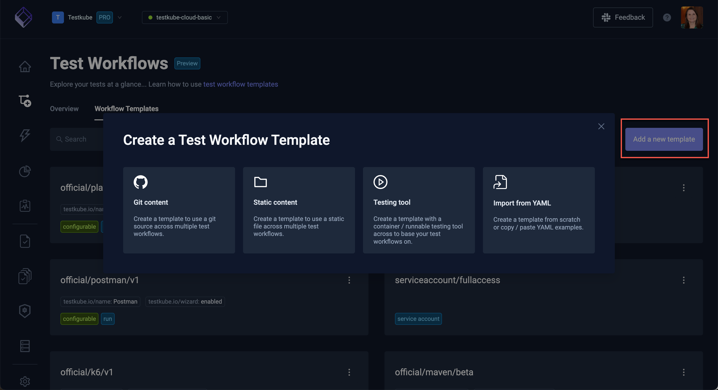
Task: Select the Import from YAML card
Action: [x=539, y=210]
